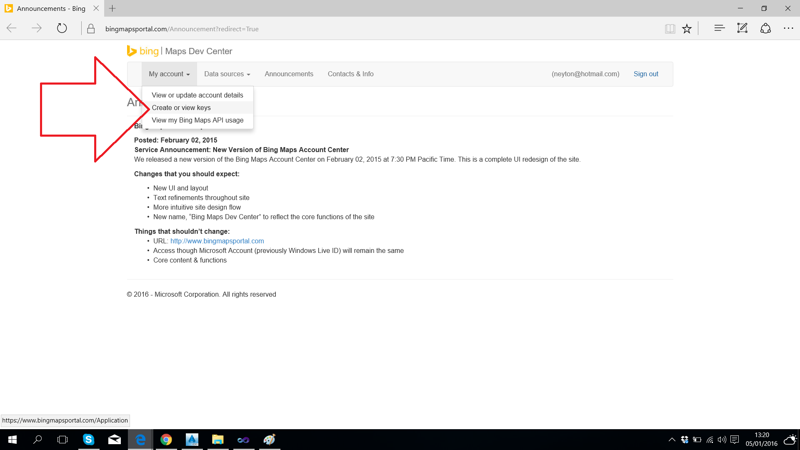The image size is (800, 450).
Task: Open Share icon in Edge toolbar
Action: [766, 28]
